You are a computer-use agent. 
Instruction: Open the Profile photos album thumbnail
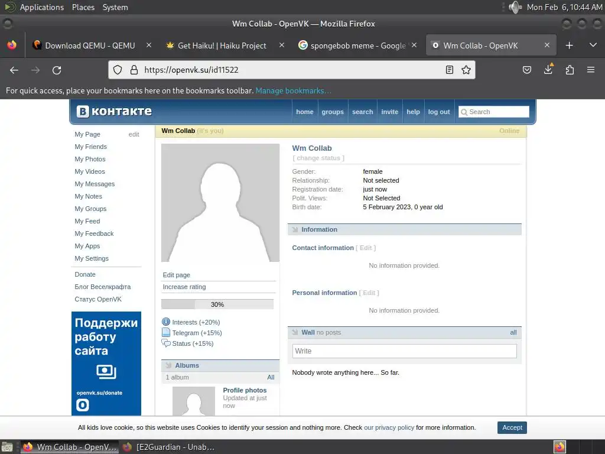pos(194,401)
